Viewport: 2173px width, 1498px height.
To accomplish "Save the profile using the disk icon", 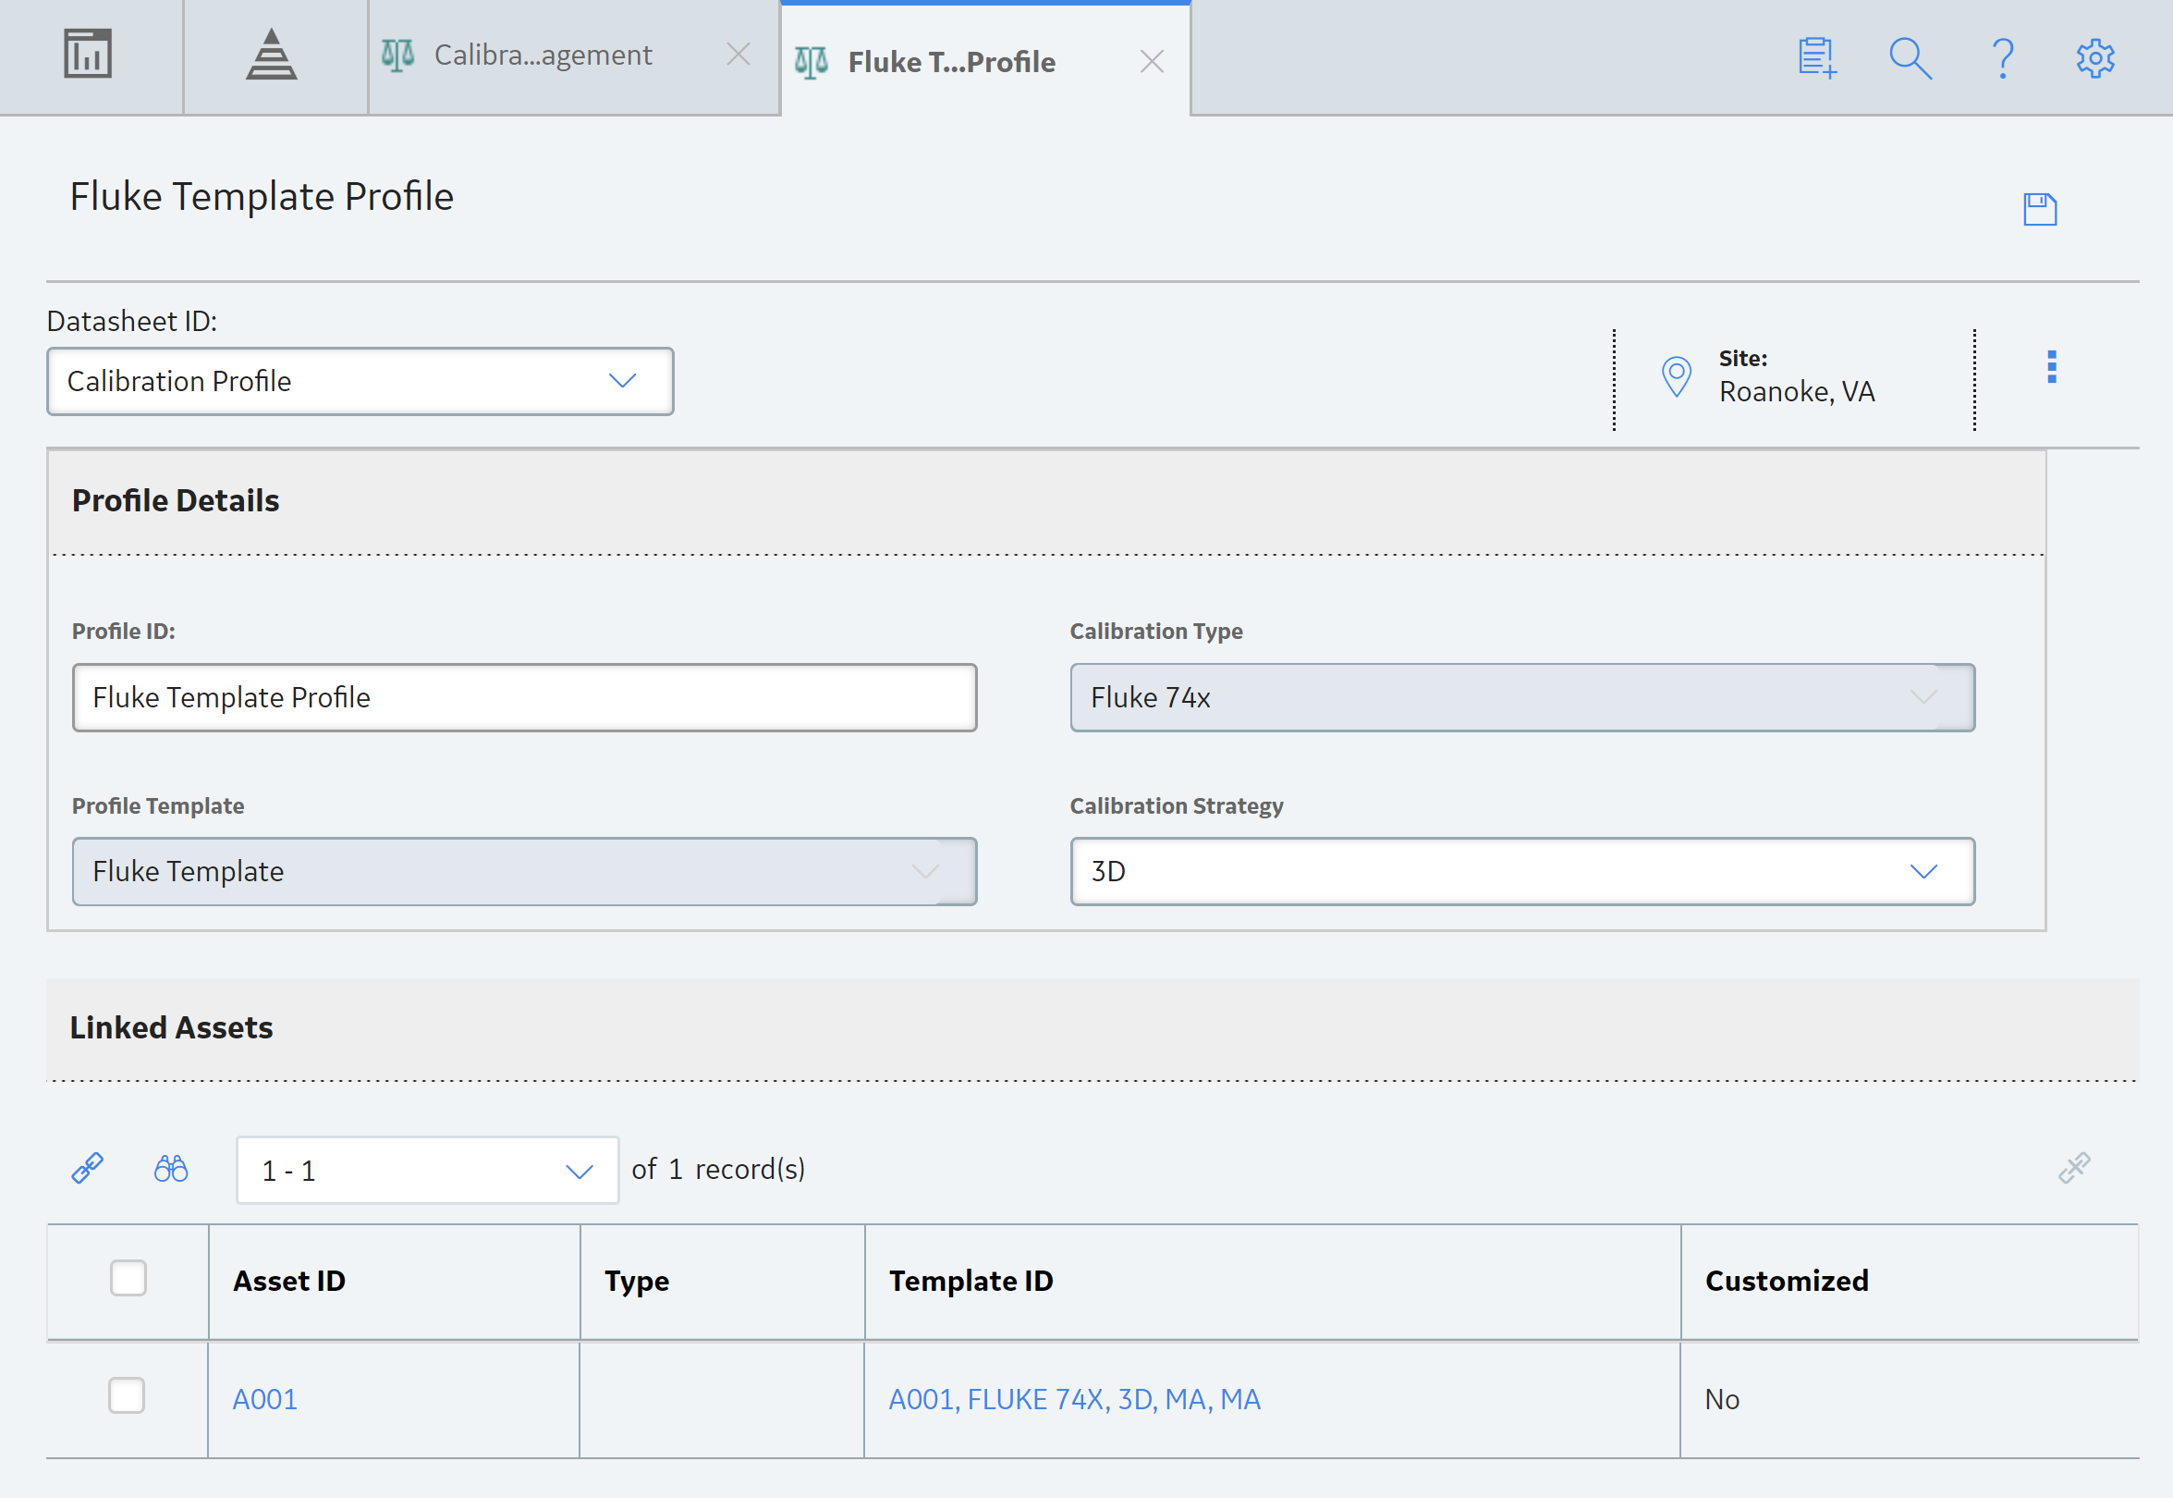I will click(x=2040, y=209).
